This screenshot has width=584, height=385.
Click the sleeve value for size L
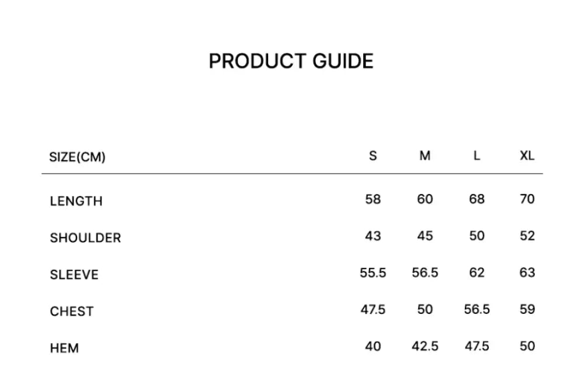pyautogui.click(x=477, y=273)
